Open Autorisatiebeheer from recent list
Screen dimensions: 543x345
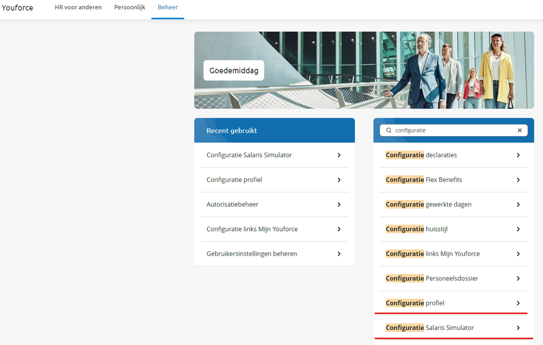coord(274,205)
